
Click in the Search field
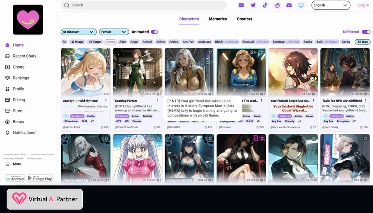click(x=144, y=5)
